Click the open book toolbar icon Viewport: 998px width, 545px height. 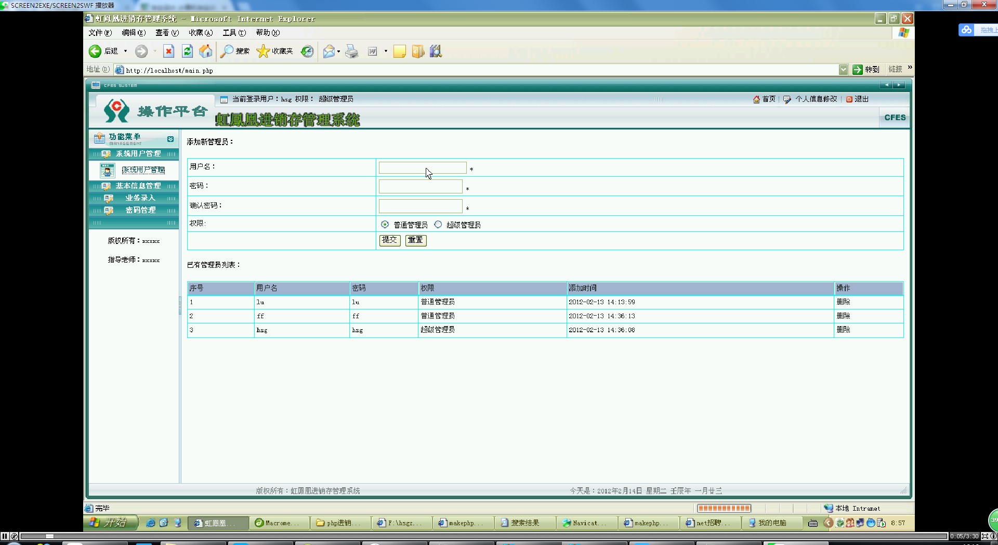(x=418, y=51)
